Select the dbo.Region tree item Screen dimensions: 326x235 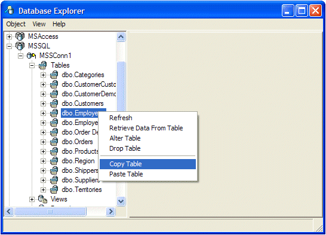(78, 161)
